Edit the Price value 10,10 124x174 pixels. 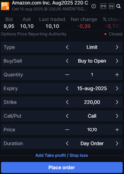pos(92,130)
